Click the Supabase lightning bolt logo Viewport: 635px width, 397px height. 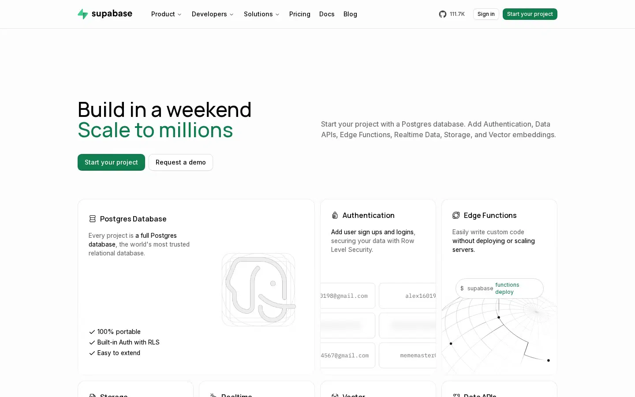pyautogui.click(x=83, y=14)
